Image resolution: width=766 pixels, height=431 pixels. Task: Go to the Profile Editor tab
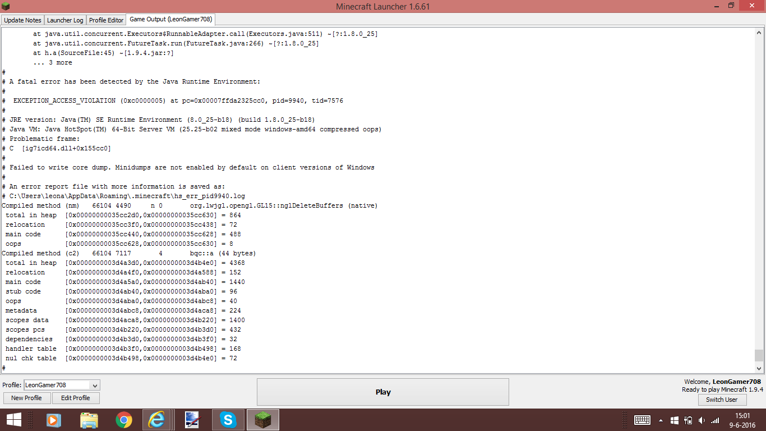(106, 20)
